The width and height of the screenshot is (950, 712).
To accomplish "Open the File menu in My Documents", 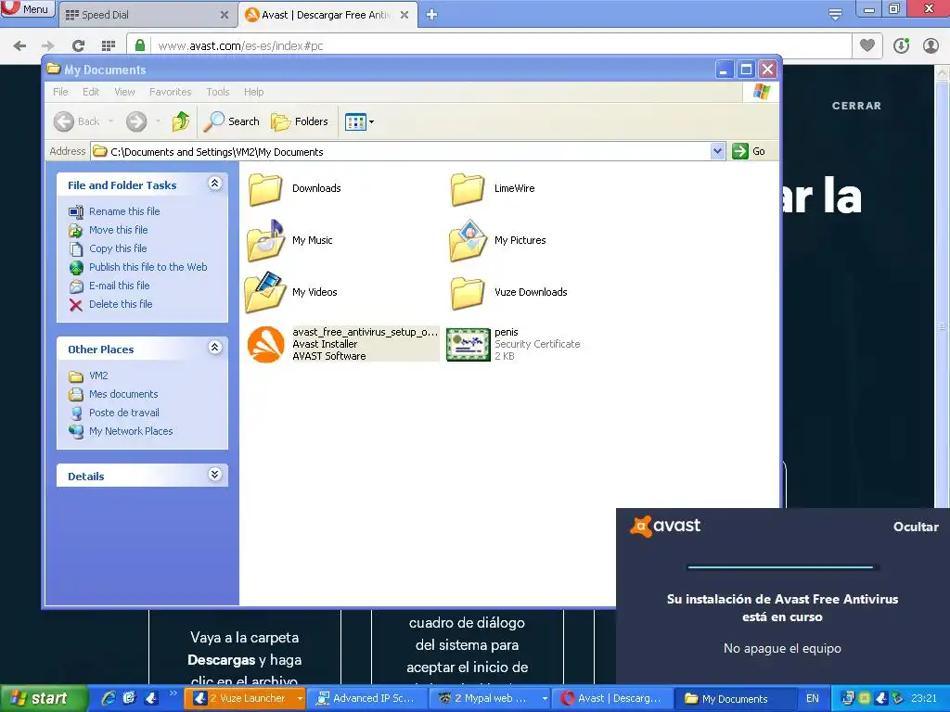I will (60, 92).
